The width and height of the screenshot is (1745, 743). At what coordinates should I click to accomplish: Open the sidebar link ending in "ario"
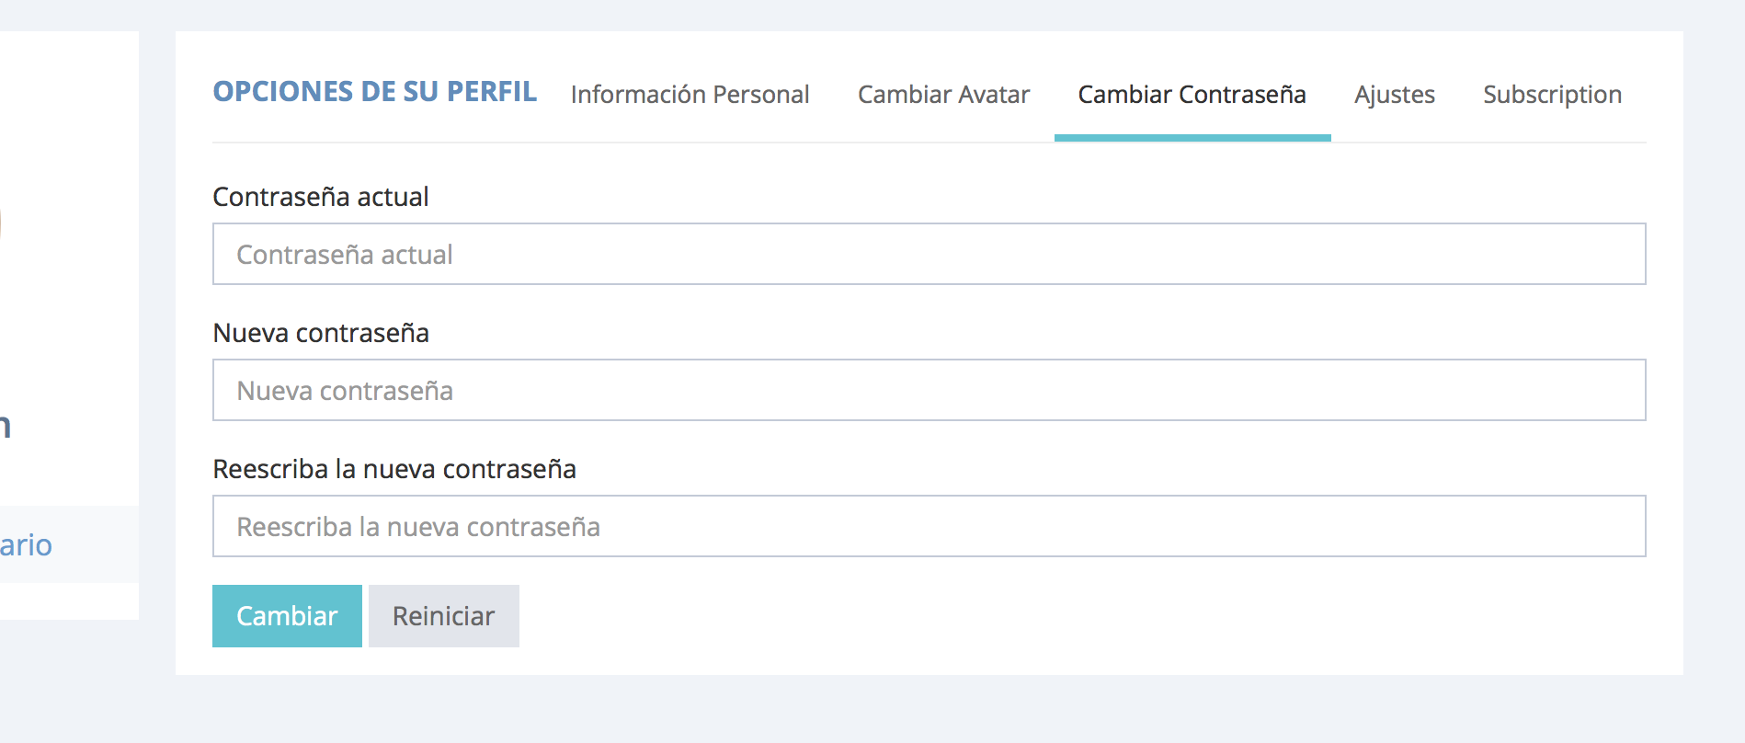(x=26, y=545)
